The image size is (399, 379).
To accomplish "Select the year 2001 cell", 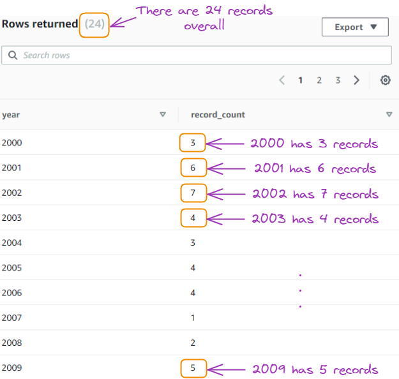I will pos(11,168).
